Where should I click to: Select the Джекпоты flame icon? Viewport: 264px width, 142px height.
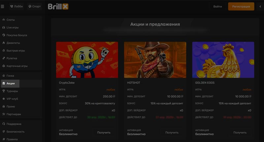pyautogui.click(x=4, y=43)
